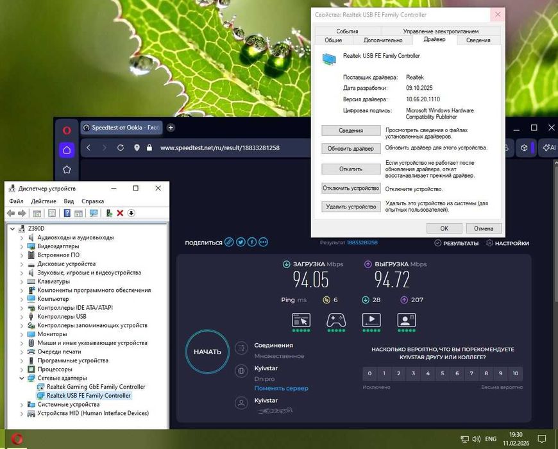Open Действие menu

click(44, 201)
